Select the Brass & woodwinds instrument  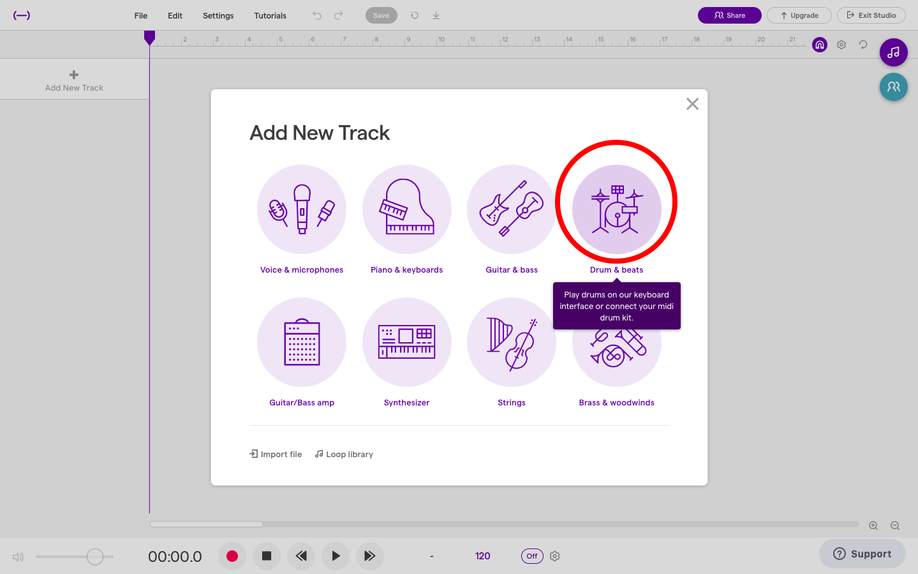(616, 342)
